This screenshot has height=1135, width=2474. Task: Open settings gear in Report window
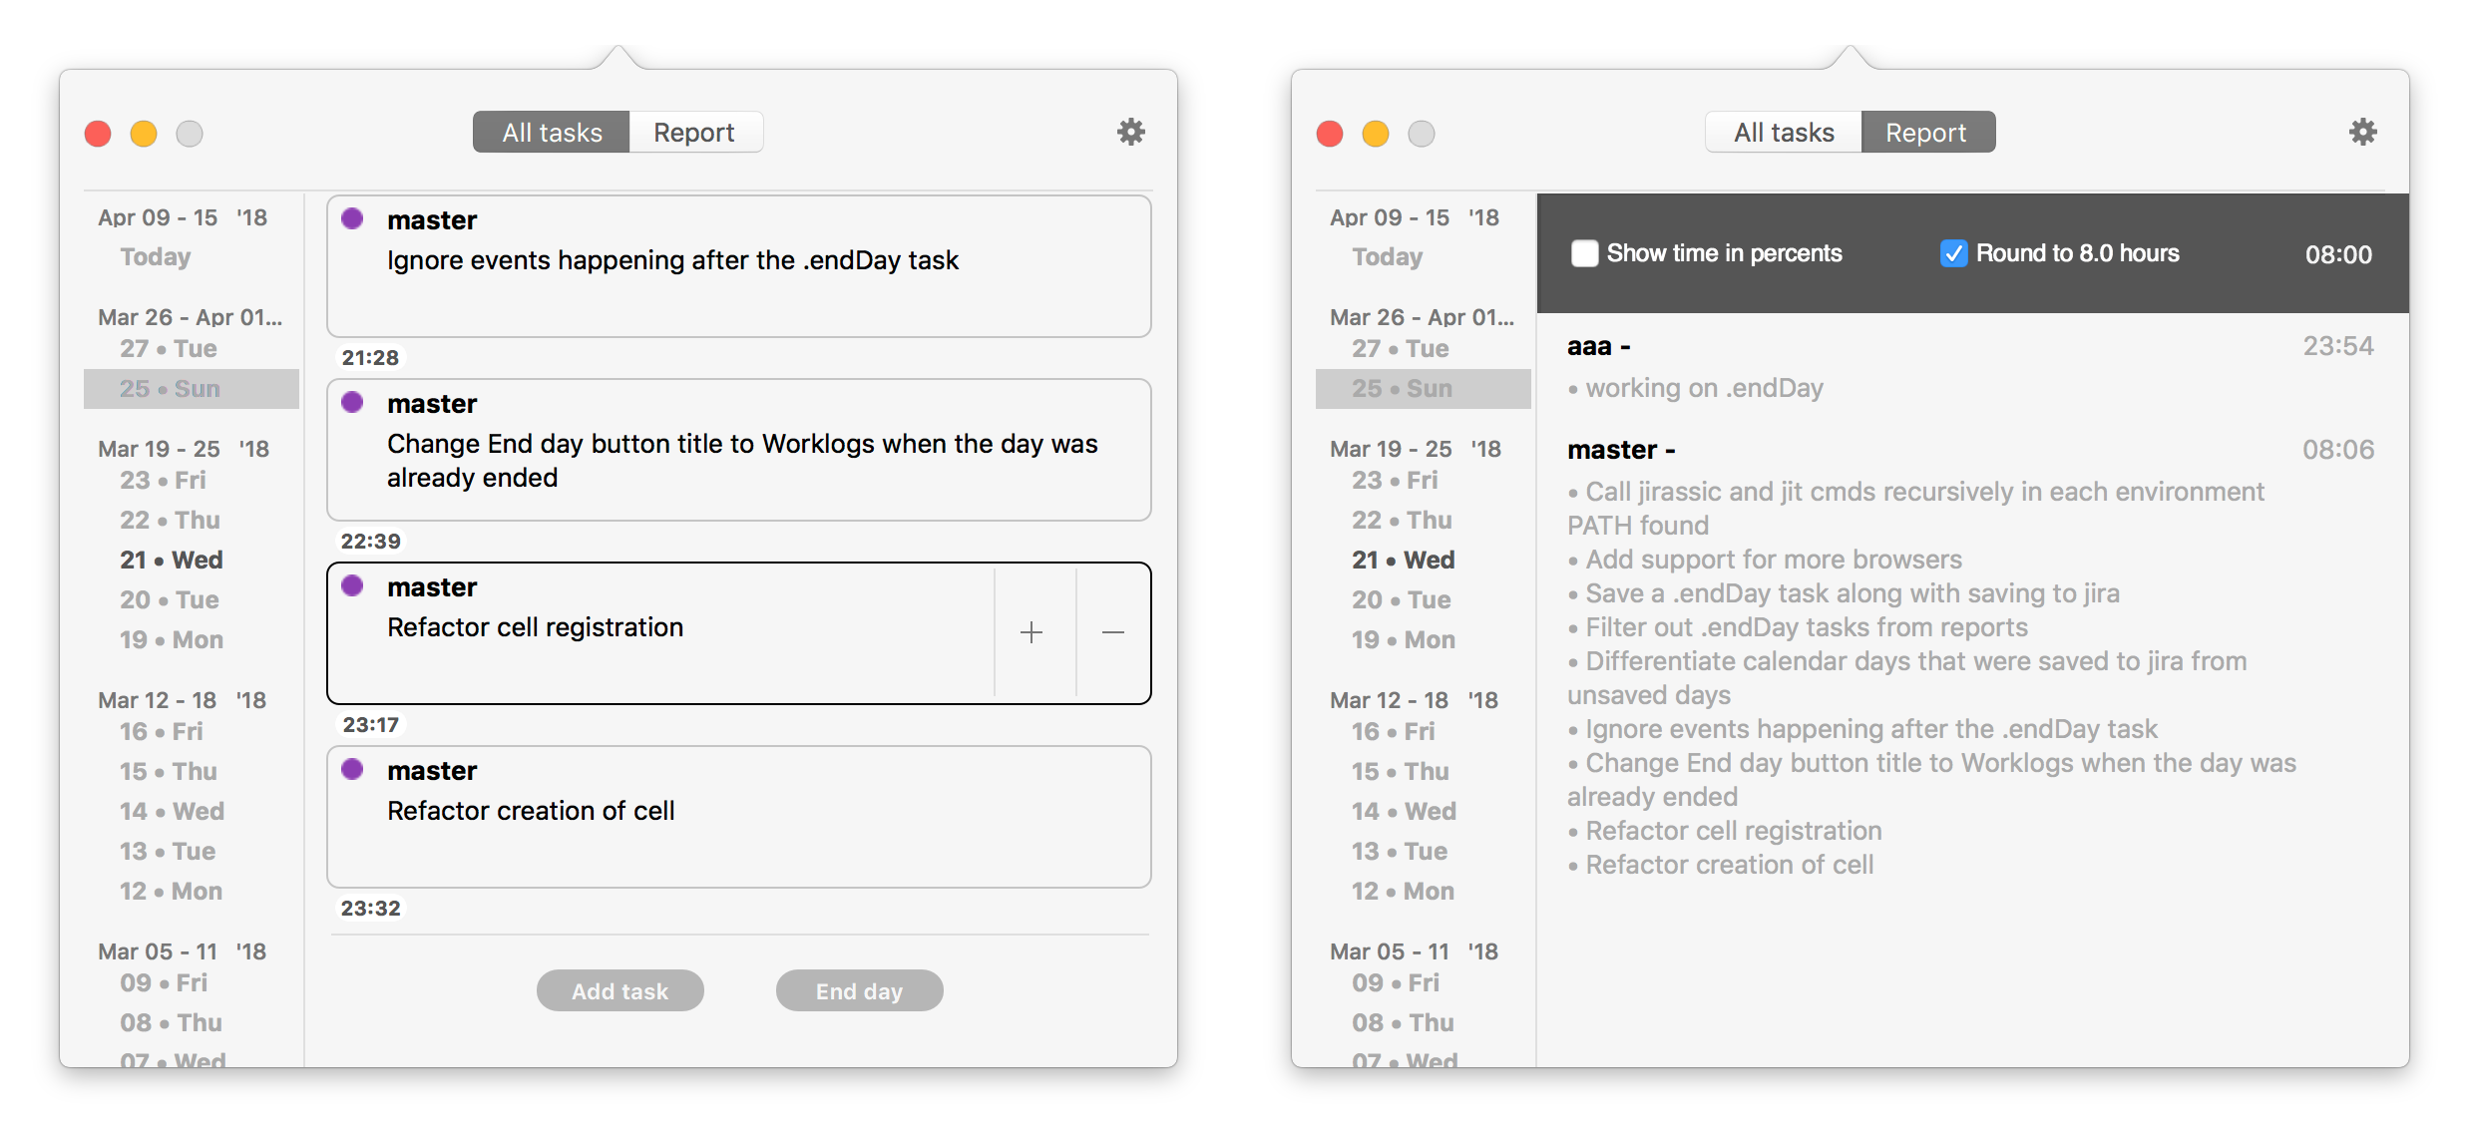2362,132
